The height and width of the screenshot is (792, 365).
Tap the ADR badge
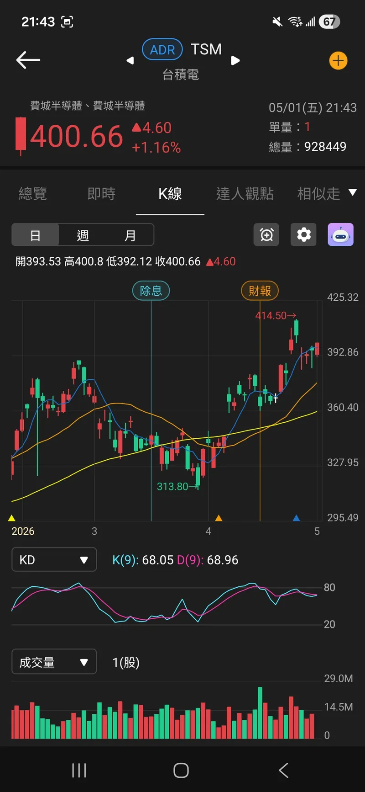click(x=162, y=50)
